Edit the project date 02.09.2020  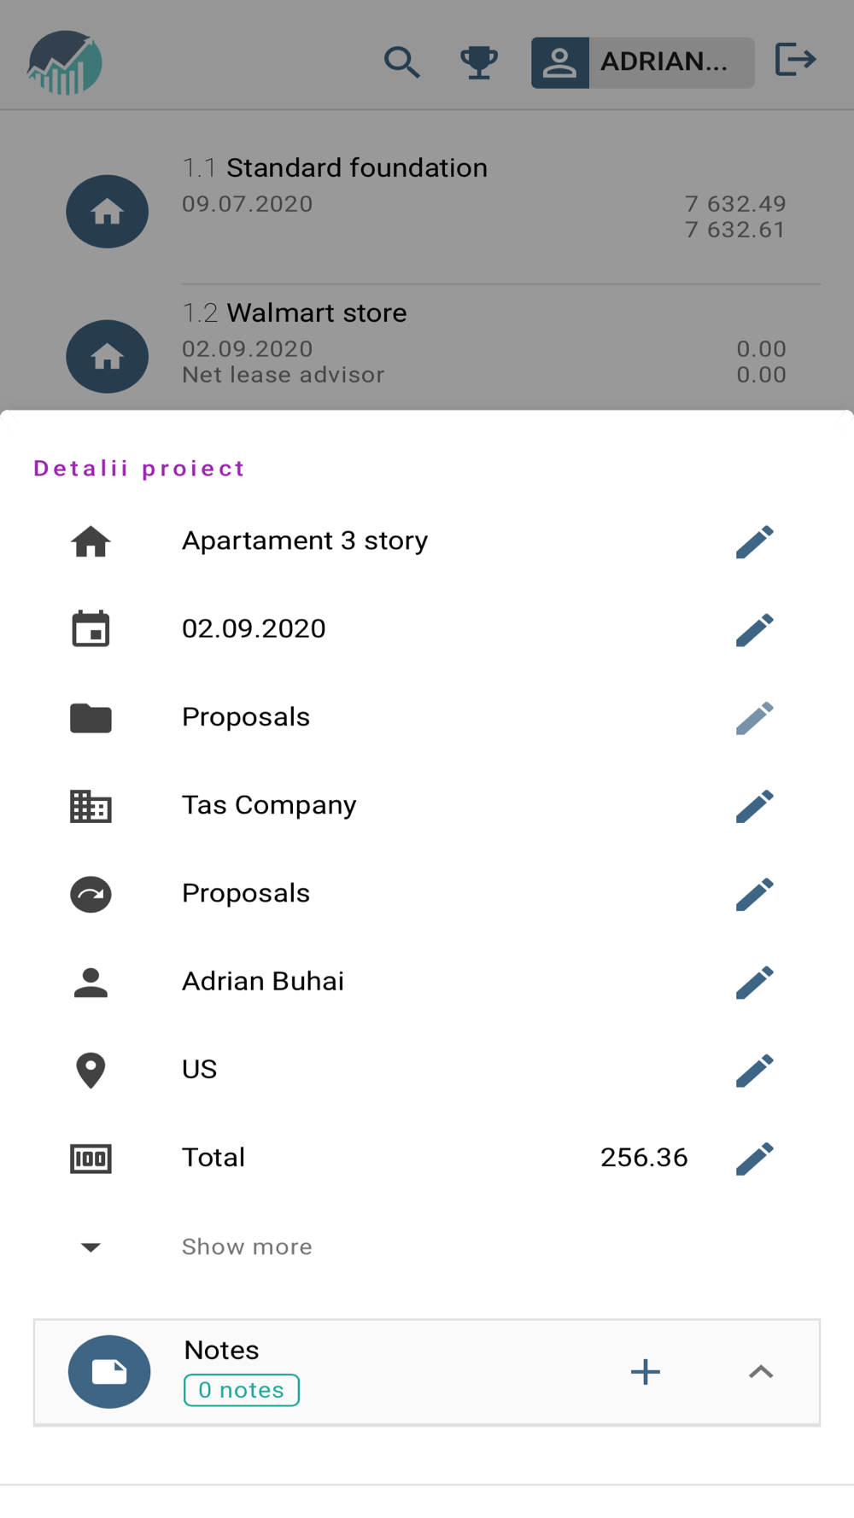coord(755,630)
